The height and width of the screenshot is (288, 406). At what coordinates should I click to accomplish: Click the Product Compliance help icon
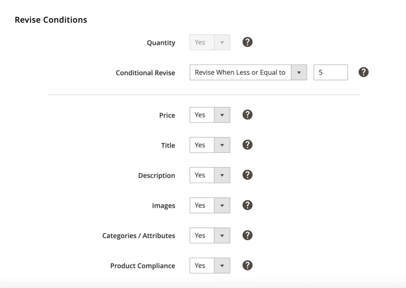tap(247, 265)
